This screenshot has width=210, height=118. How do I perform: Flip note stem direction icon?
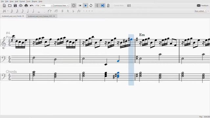click(x=79, y=11)
